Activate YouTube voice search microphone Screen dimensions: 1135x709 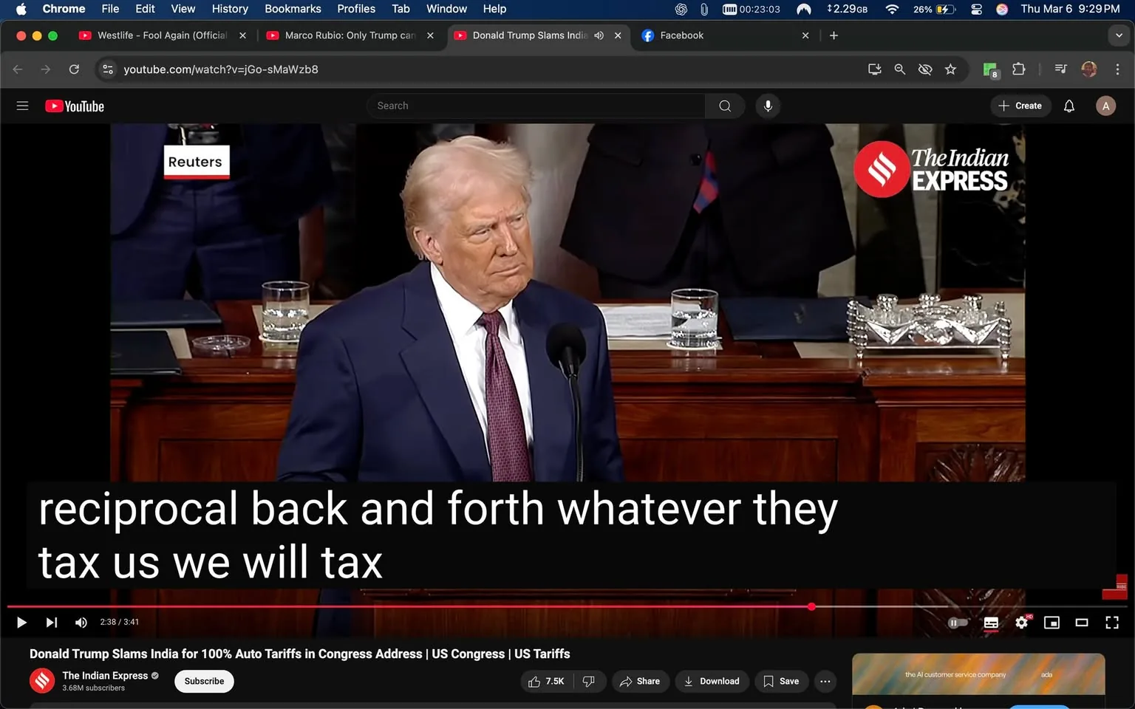(x=768, y=106)
